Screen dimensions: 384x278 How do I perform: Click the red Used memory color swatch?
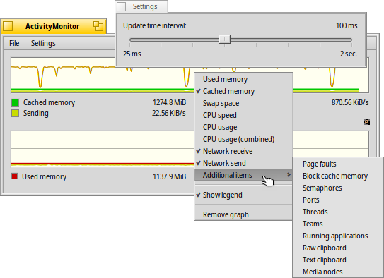pyautogui.click(x=14, y=176)
